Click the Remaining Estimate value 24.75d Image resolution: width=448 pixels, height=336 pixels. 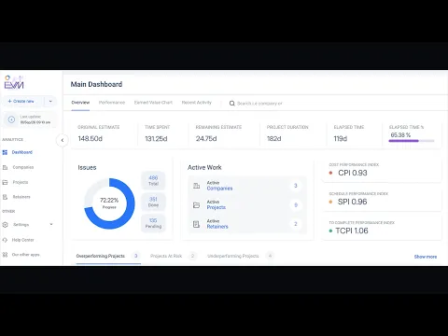pyautogui.click(x=206, y=139)
